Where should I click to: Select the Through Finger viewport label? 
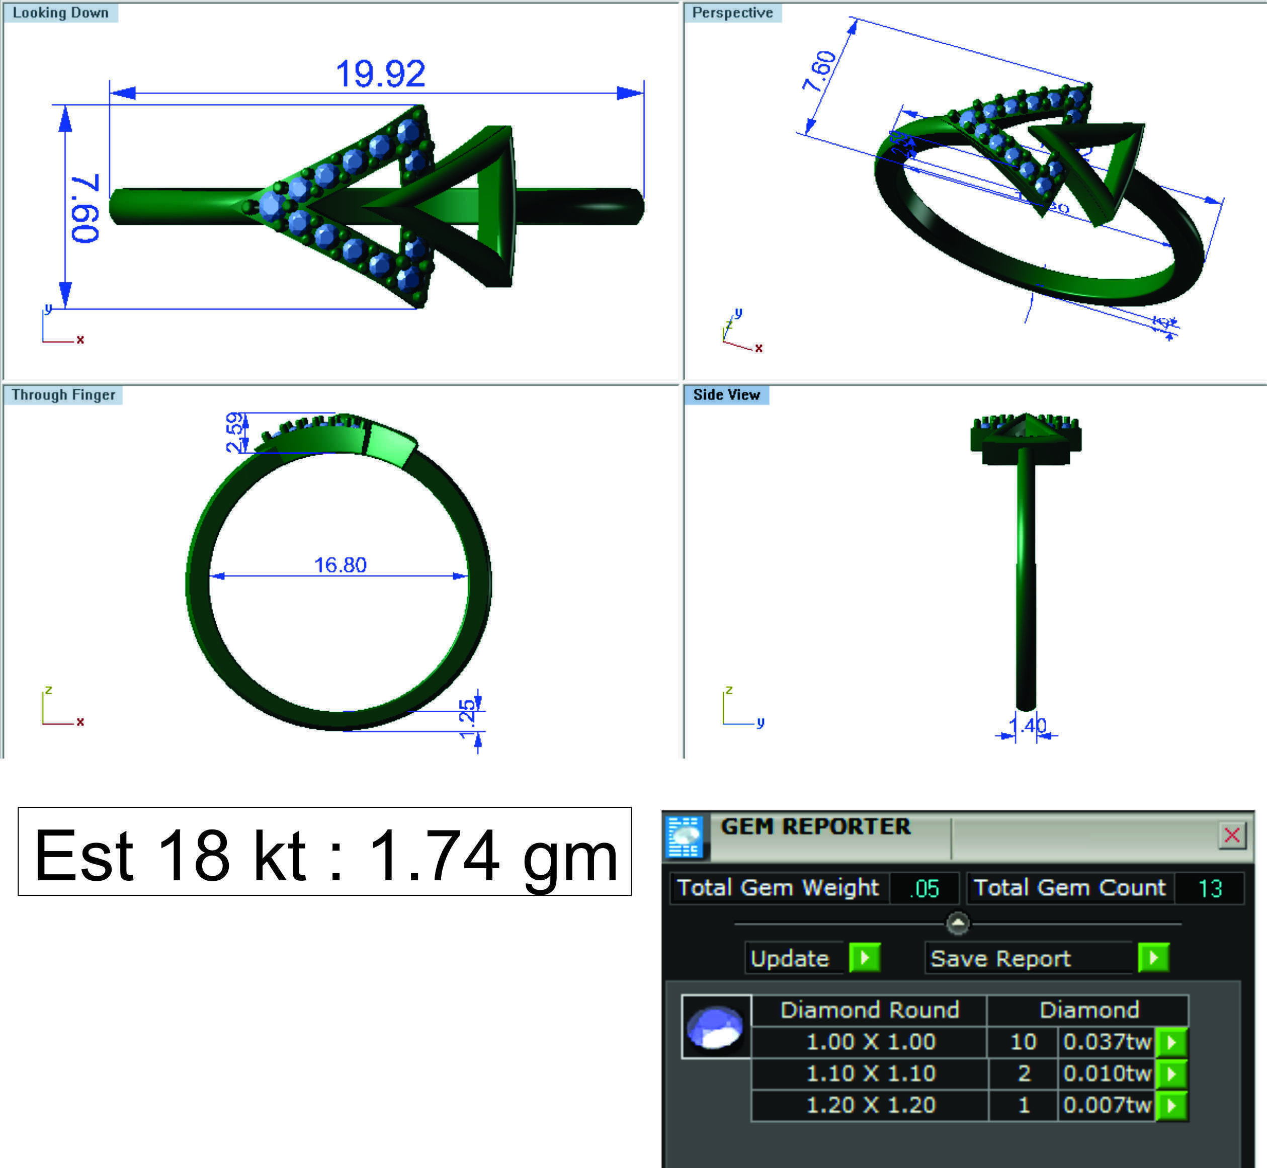(x=63, y=395)
